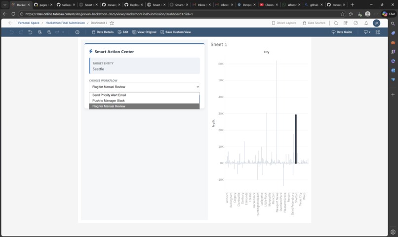Click the toolbar Redo icon
The height and width of the screenshot is (237, 398).
[21, 32]
